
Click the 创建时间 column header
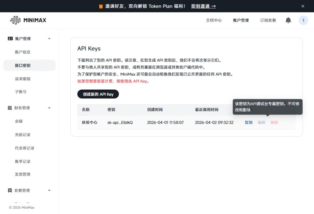pos(155,110)
